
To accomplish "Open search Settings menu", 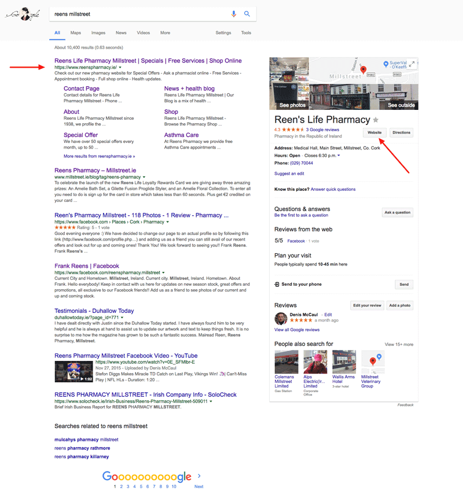I will pos(223,33).
